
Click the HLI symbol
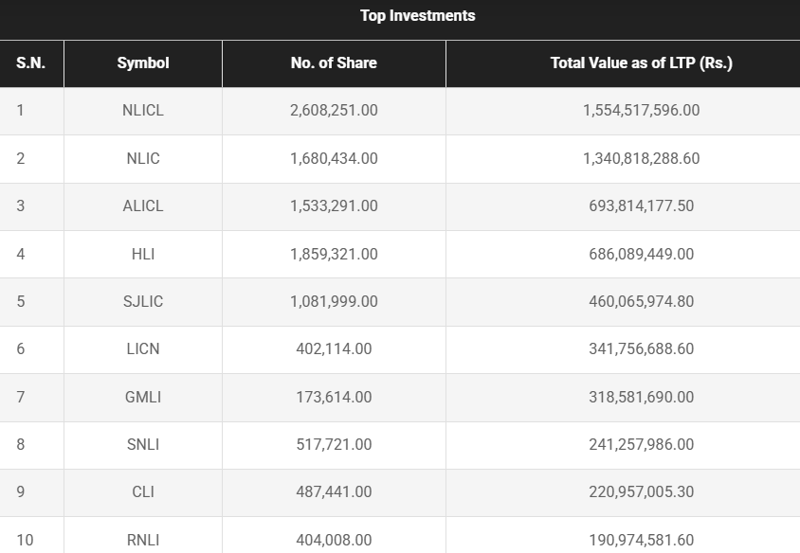(143, 254)
